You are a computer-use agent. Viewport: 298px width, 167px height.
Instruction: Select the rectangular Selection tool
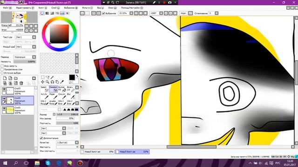[x=42, y=77]
